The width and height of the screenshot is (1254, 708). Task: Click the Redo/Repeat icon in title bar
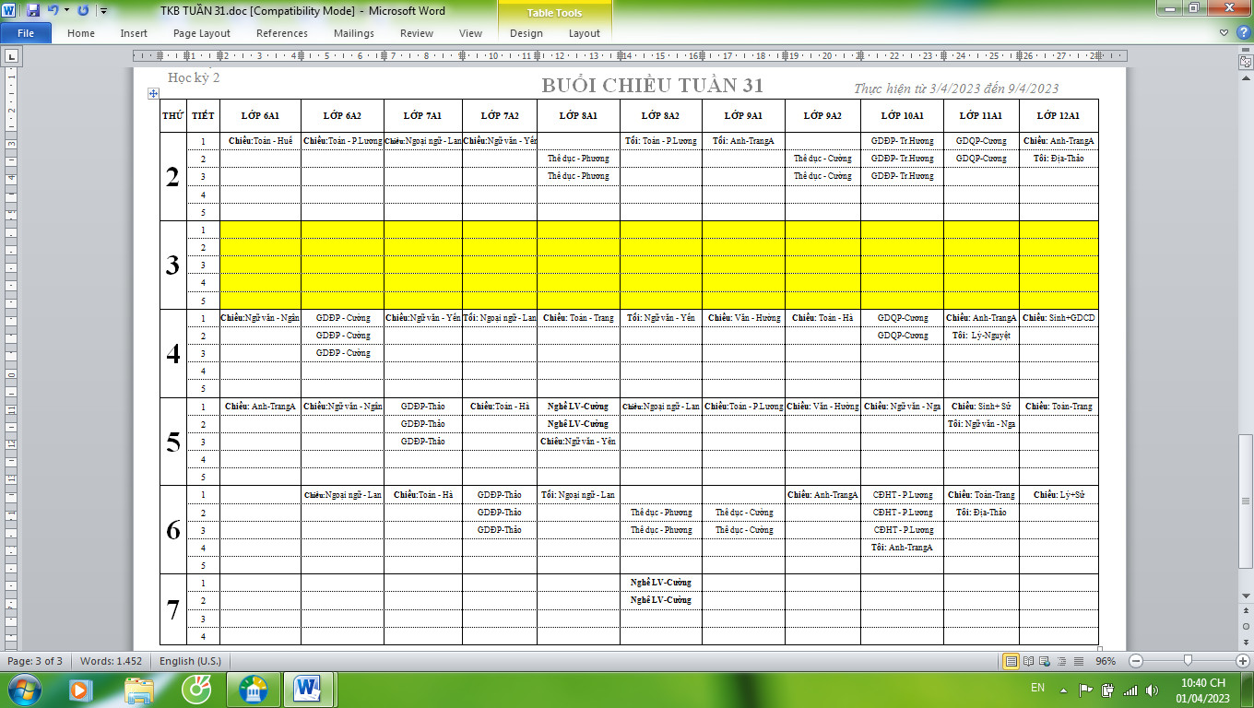coord(83,11)
